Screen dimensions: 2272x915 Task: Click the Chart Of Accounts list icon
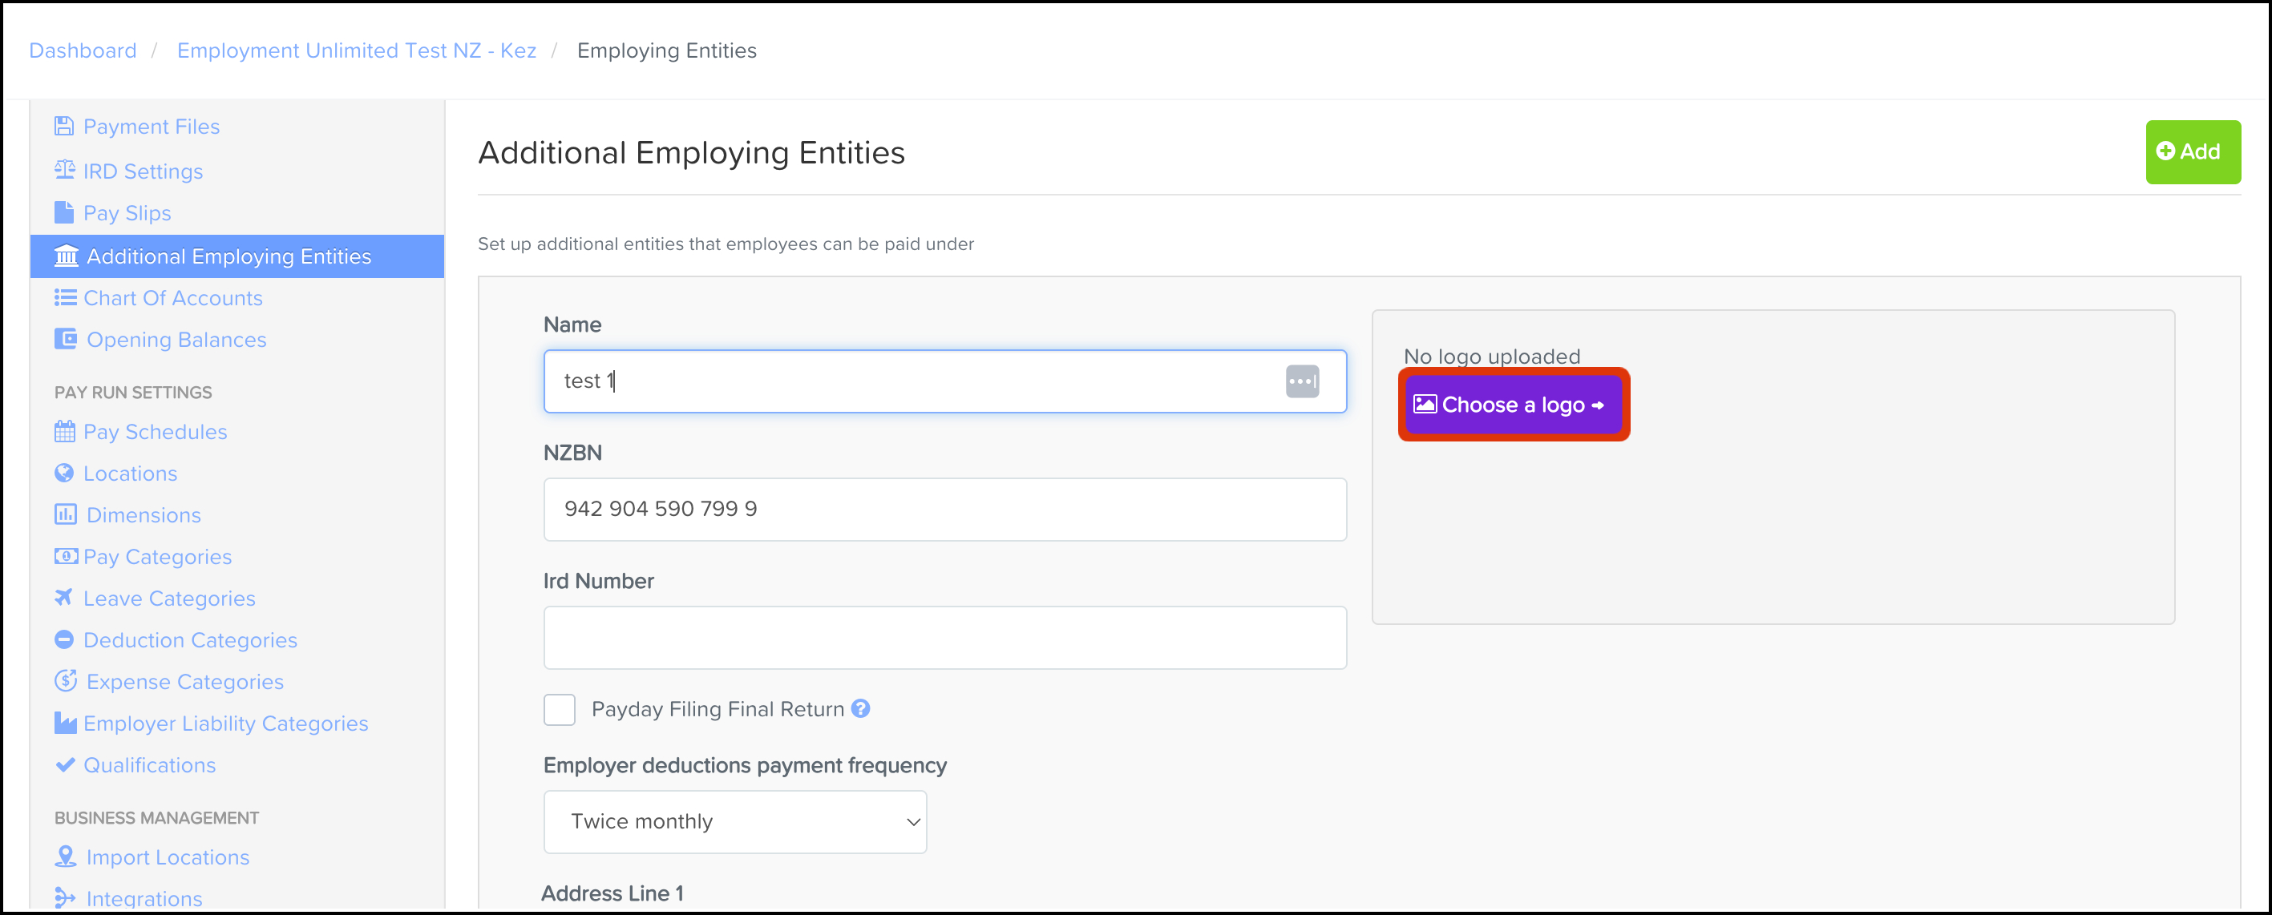[64, 298]
